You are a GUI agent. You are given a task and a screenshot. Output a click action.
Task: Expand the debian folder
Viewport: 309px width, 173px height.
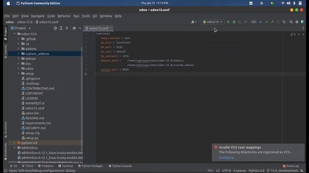point(18,59)
